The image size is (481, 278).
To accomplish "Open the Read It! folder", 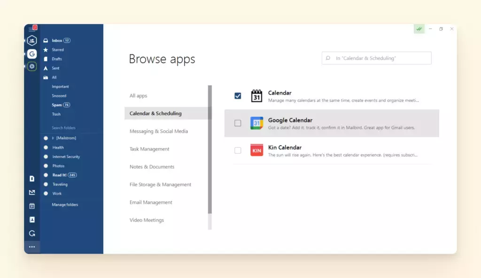I will pyautogui.click(x=59, y=175).
